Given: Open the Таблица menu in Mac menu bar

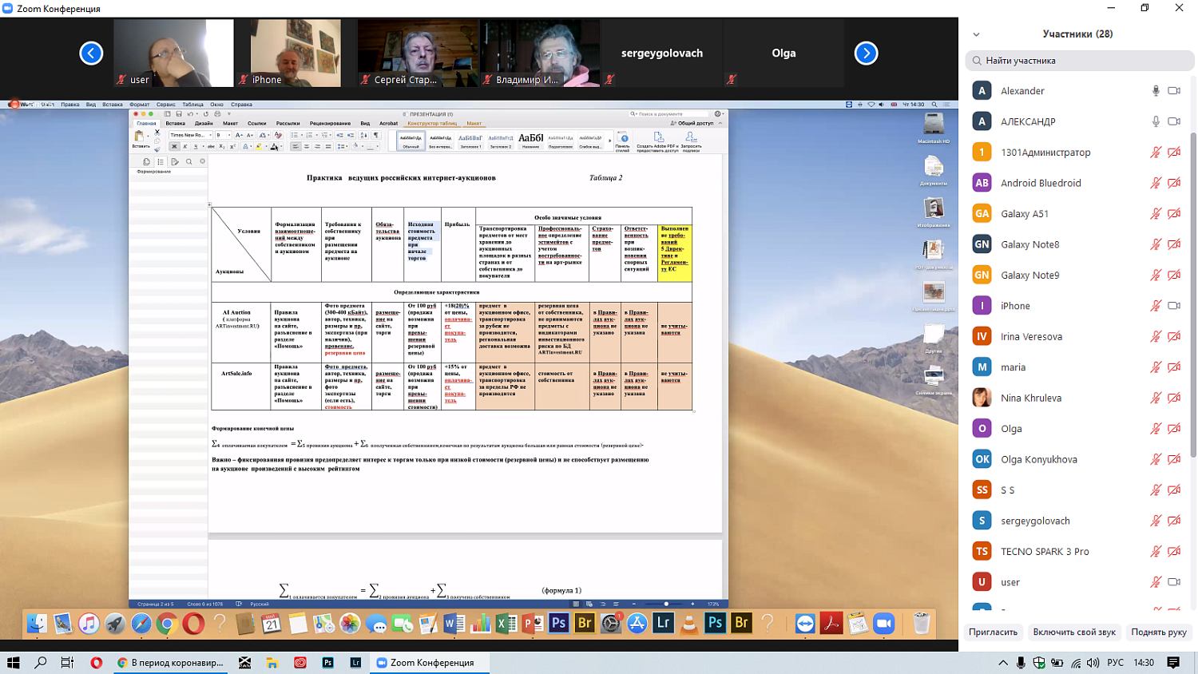Looking at the screenshot, I should [x=192, y=105].
